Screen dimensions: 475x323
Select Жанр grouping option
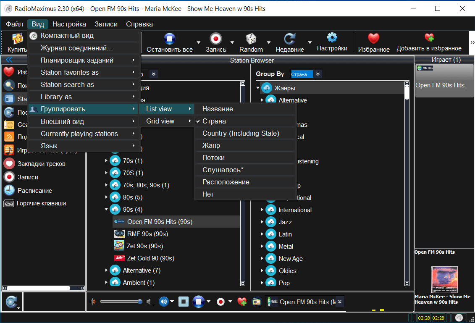(245, 145)
